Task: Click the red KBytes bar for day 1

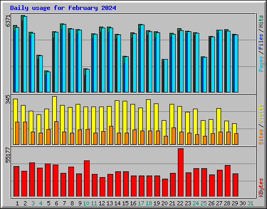Action: click(16, 181)
